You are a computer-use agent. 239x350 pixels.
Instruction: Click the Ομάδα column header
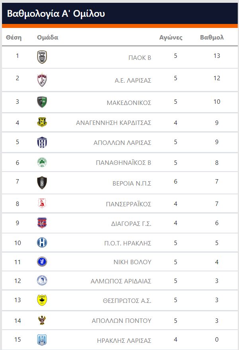48,37
